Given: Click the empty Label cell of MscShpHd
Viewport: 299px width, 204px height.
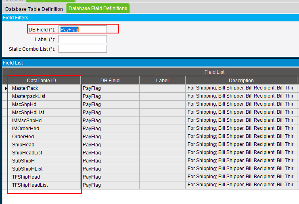Looking at the screenshot, I should [x=162, y=104].
